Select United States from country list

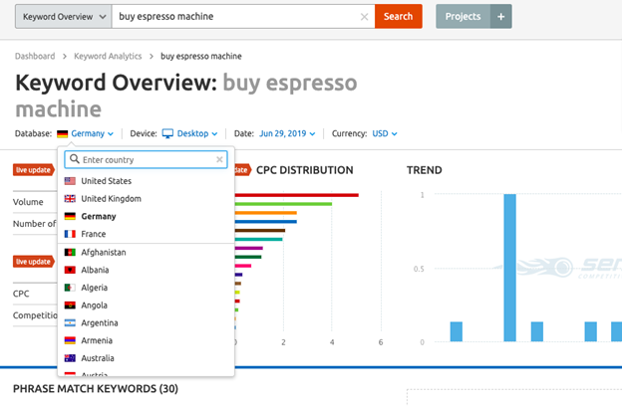(146, 181)
